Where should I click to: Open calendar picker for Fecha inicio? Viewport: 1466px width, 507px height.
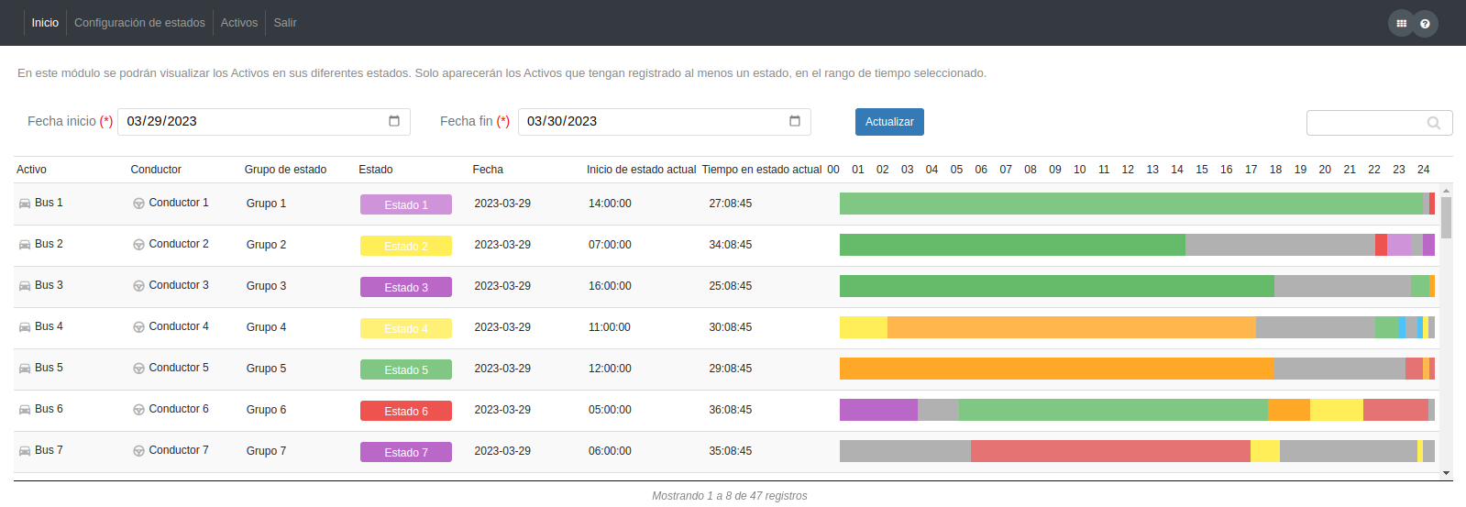[394, 121]
